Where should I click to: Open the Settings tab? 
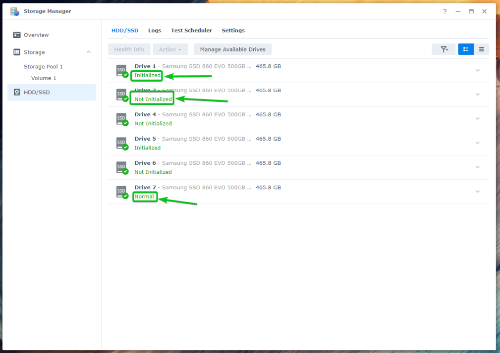tap(233, 31)
